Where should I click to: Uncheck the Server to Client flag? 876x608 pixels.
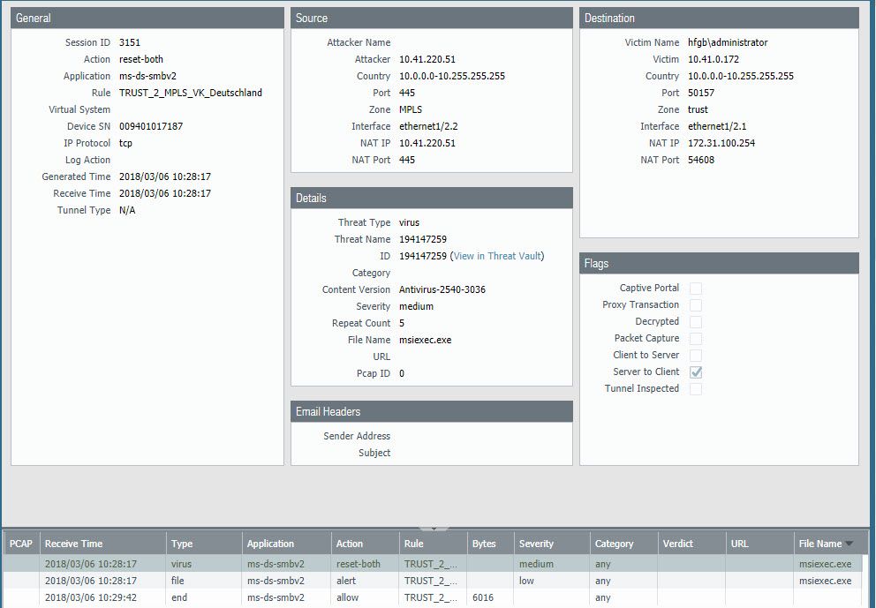[x=696, y=372]
